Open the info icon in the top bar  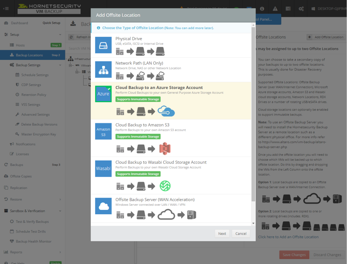tap(262, 8)
